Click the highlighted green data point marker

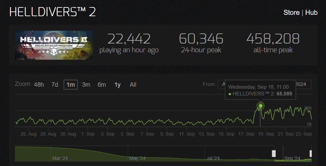point(261,106)
